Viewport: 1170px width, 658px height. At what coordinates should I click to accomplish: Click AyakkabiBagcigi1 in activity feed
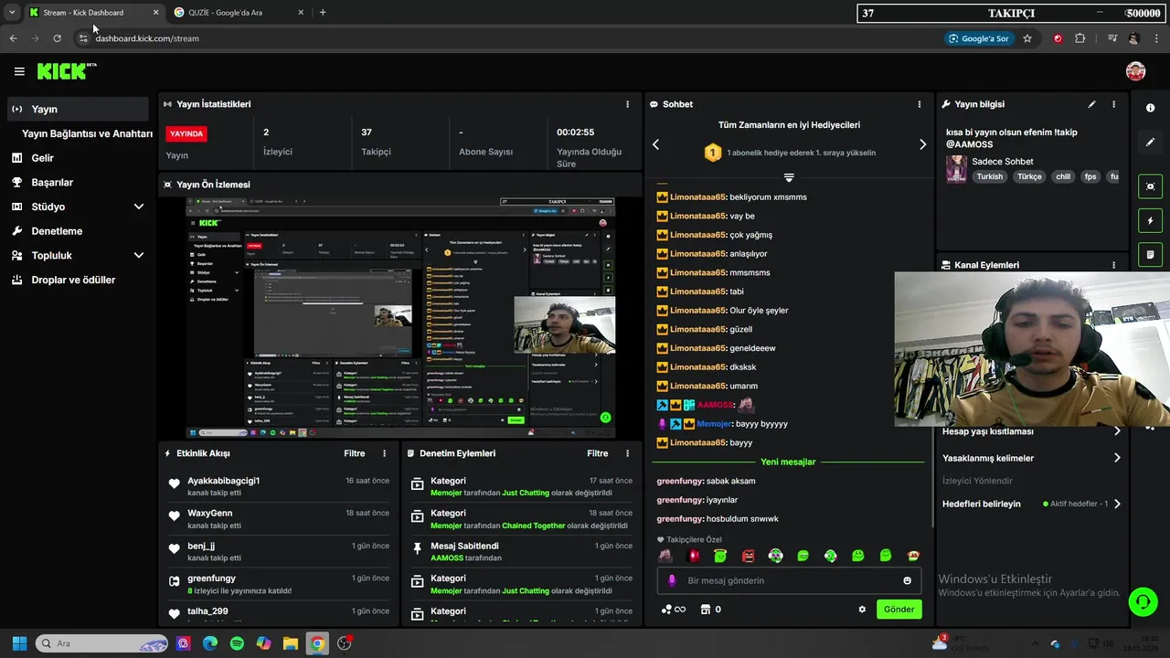tap(224, 481)
